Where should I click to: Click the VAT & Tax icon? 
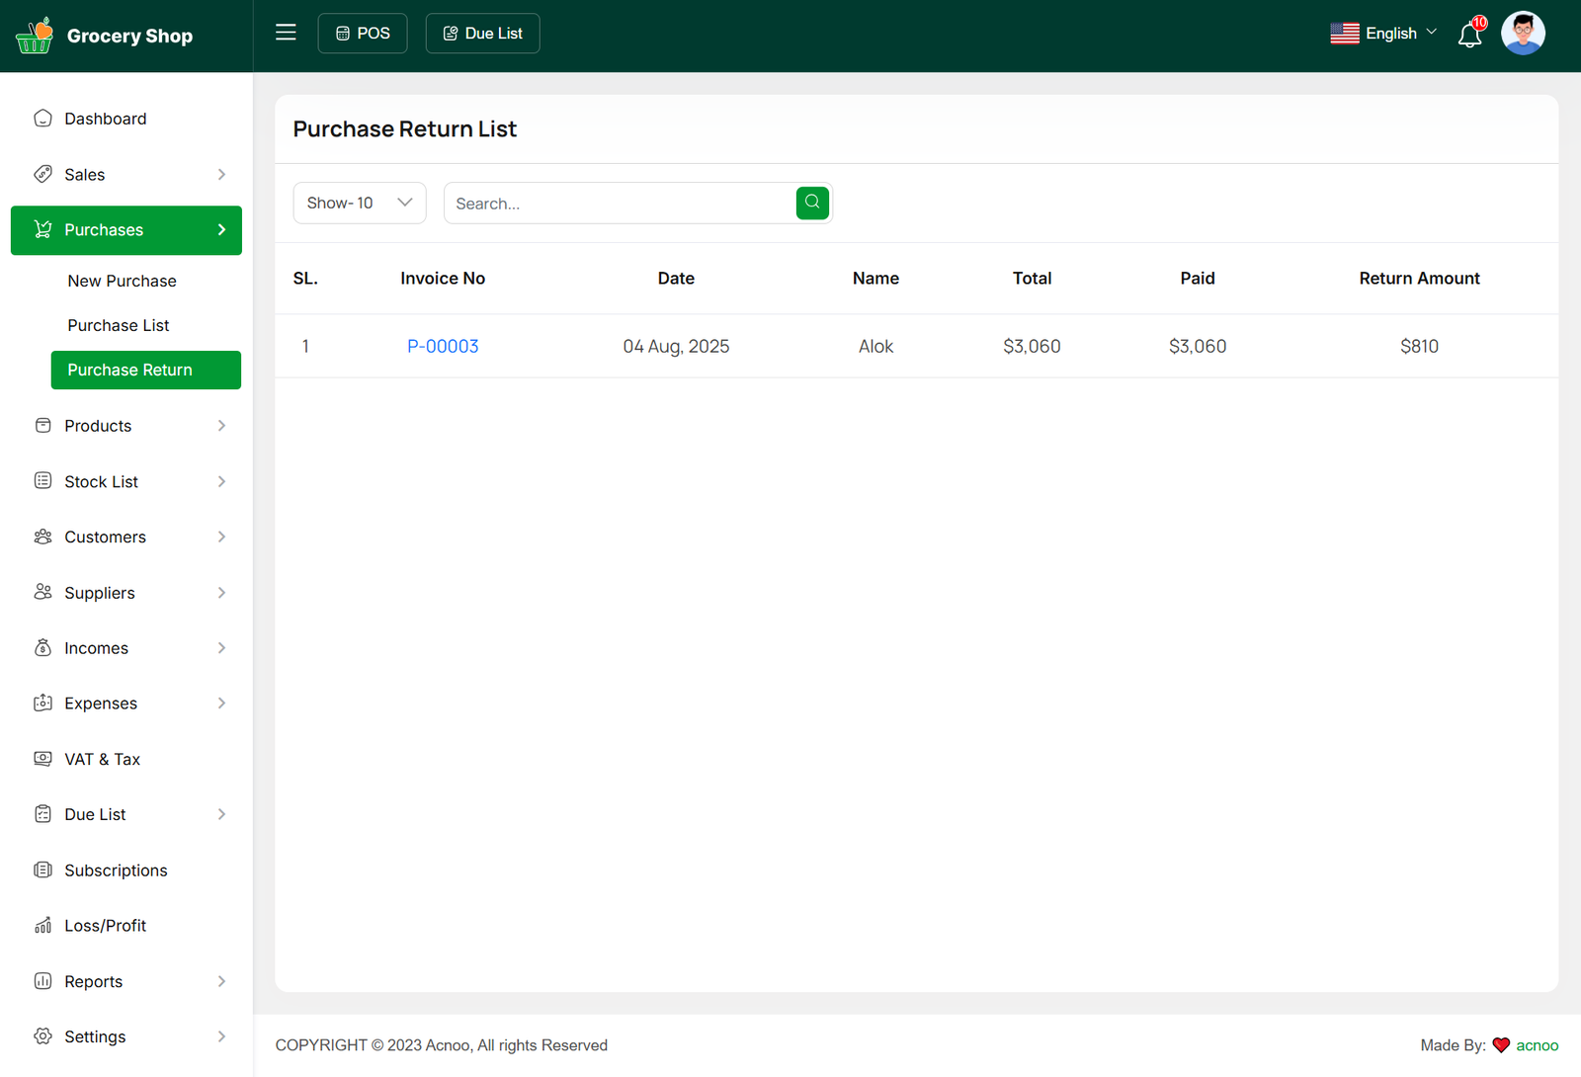pos(42,759)
